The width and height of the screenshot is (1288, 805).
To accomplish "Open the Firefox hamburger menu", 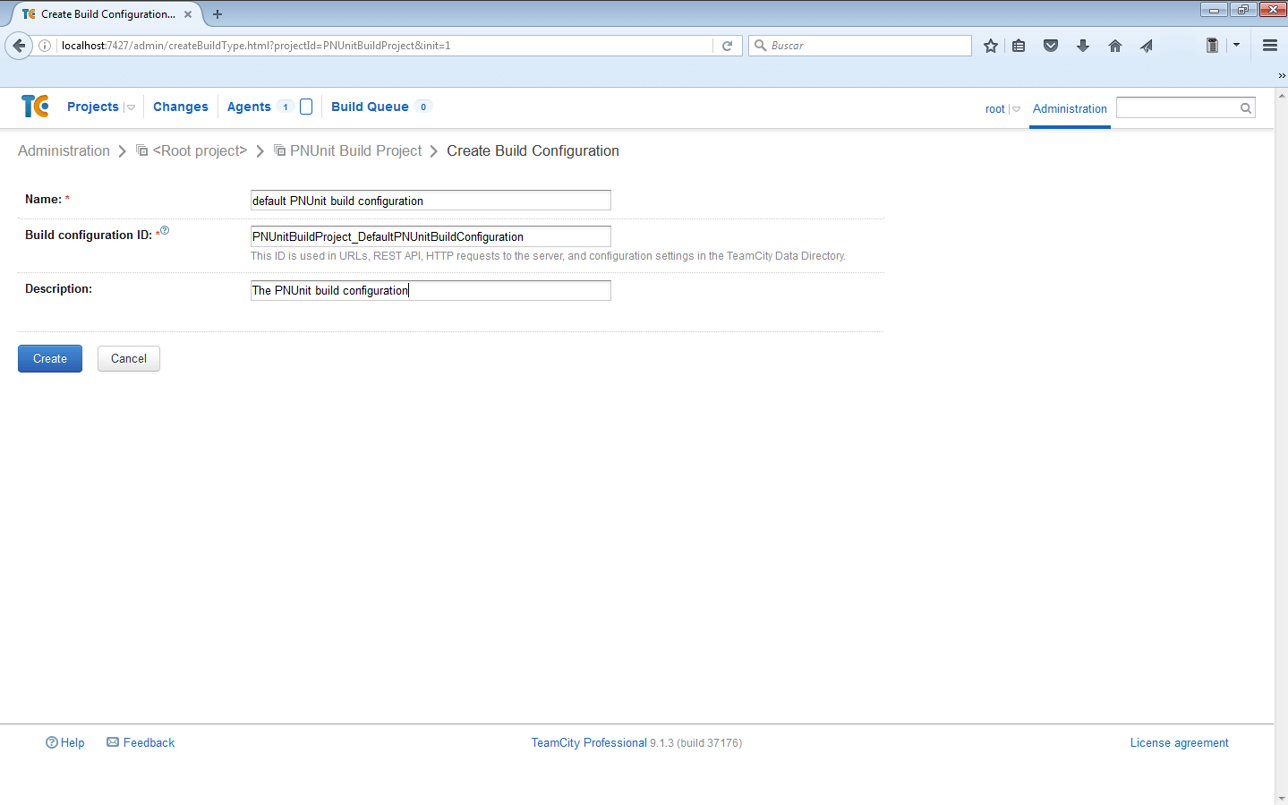I will pyautogui.click(x=1269, y=46).
